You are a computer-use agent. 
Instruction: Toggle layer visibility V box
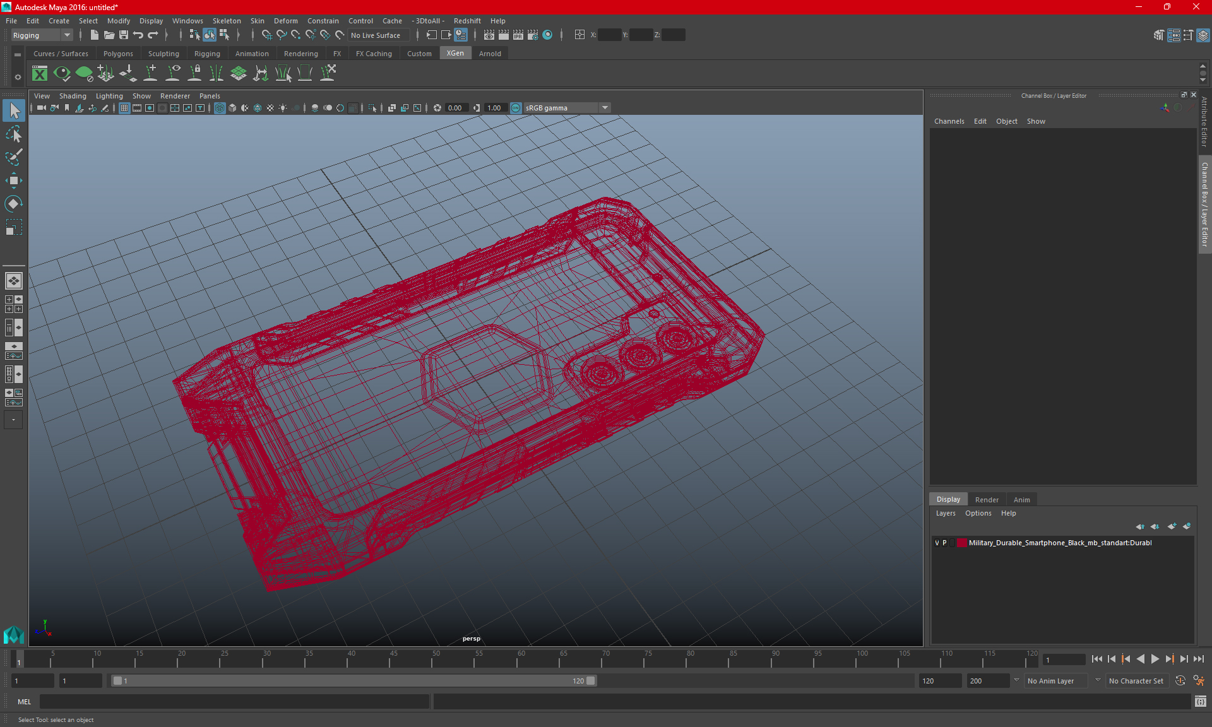pyautogui.click(x=937, y=543)
